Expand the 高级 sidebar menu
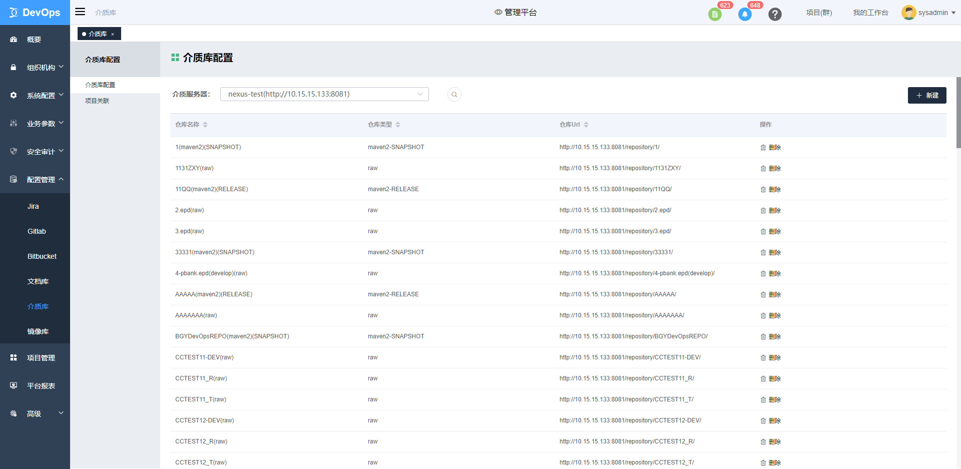 pos(35,413)
